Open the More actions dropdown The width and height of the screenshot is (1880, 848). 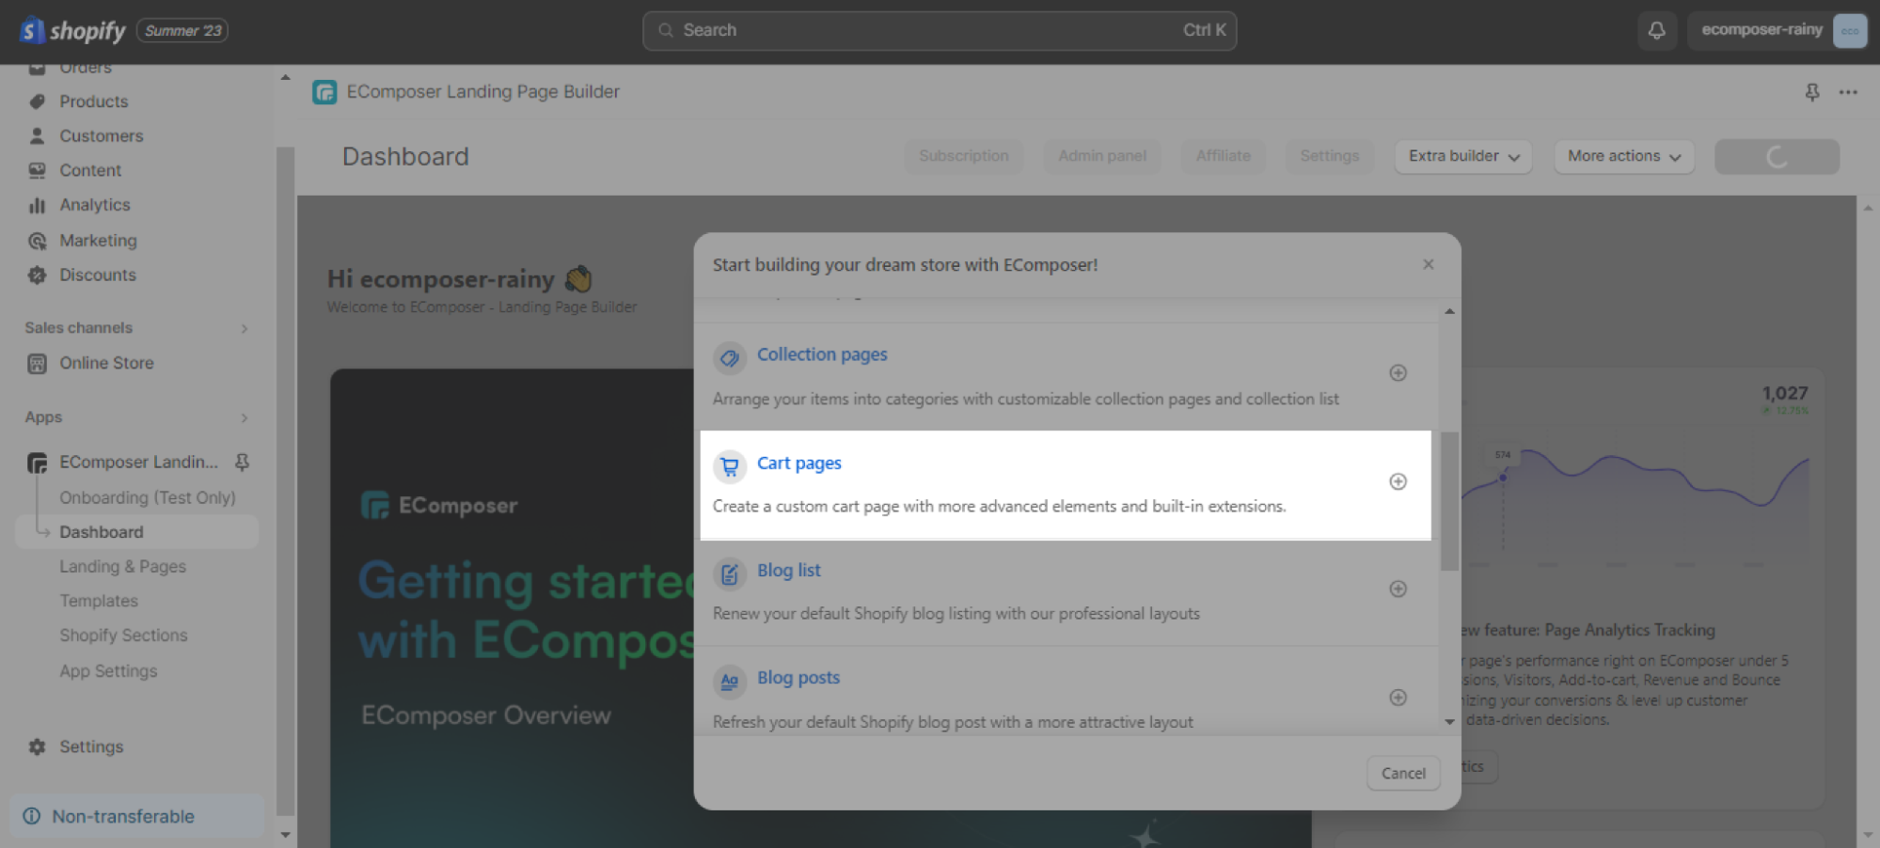1624,156
